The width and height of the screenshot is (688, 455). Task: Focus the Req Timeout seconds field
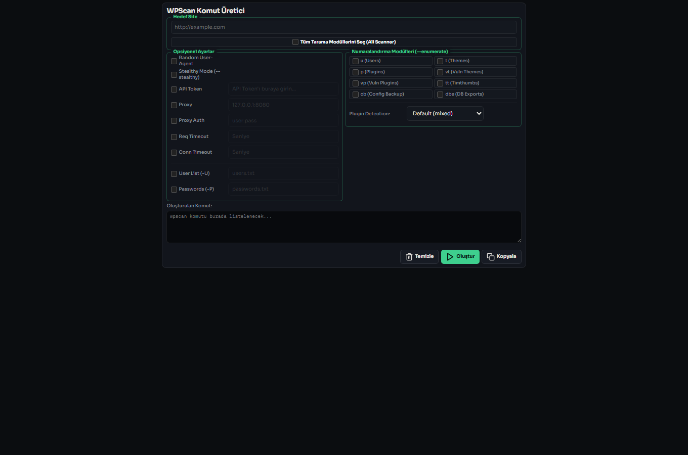[x=283, y=136]
